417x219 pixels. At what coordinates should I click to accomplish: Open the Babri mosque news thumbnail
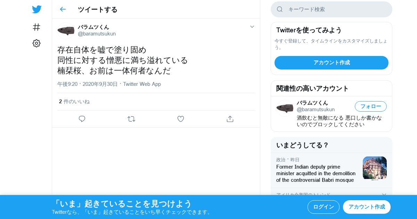pos(375,168)
